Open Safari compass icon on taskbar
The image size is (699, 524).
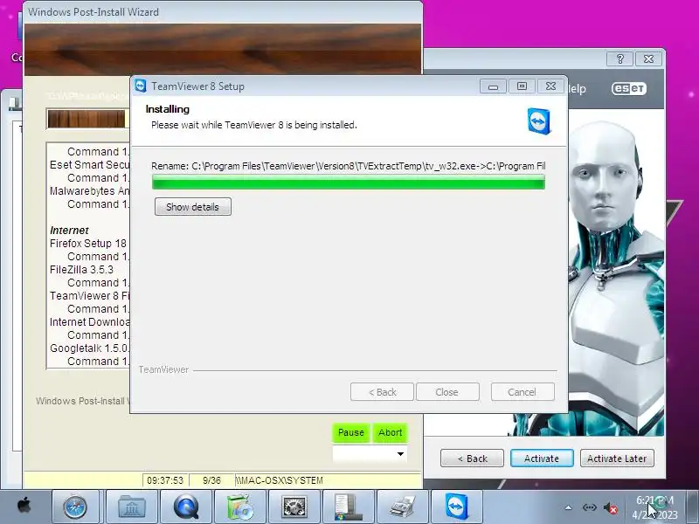pyautogui.click(x=75, y=507)
